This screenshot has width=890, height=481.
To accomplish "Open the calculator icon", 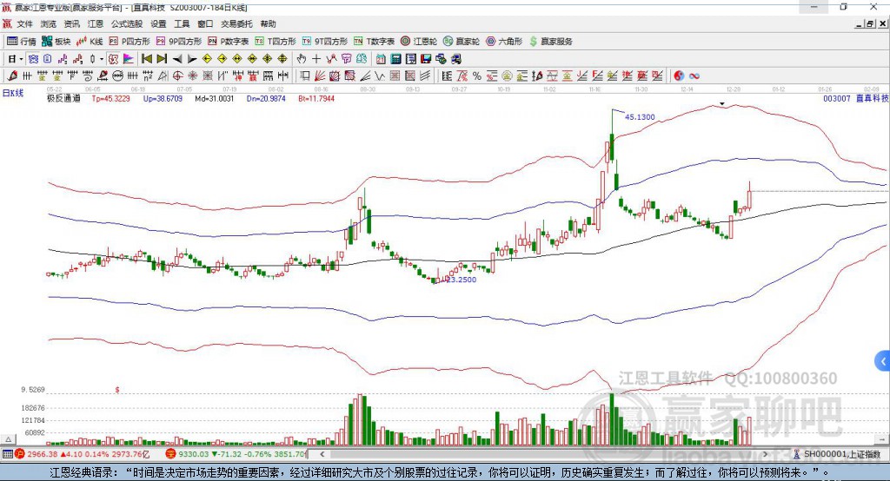I will click(395, 59).
